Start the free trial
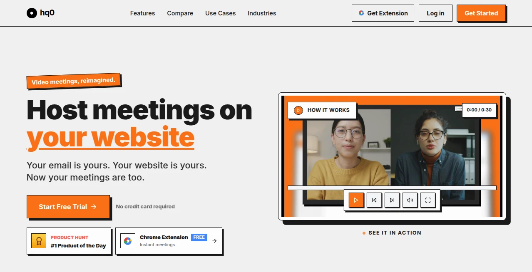Viewport: 532px width, 272px height. [68, 207]
